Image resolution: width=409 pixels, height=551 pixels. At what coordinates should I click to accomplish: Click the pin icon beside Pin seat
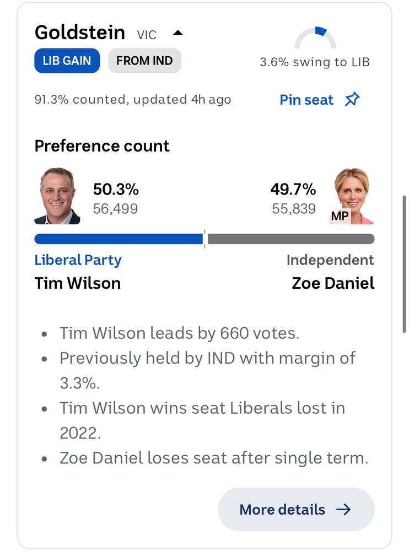[352, 99]
